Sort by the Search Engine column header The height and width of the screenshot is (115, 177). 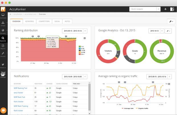[x=62, y=84]
